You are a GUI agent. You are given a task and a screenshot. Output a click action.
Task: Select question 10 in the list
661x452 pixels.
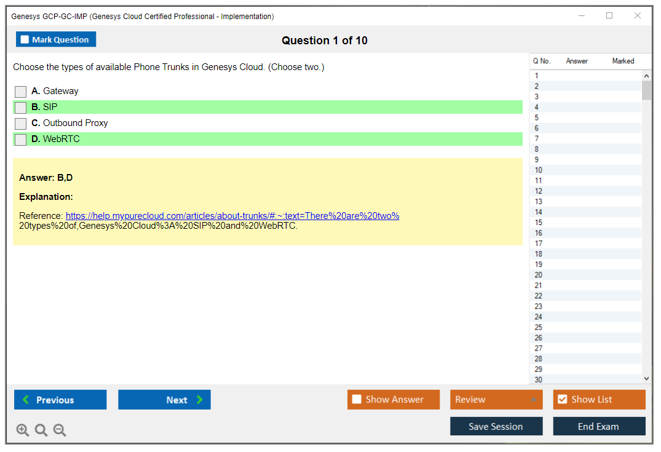click(x=539, y=170)
